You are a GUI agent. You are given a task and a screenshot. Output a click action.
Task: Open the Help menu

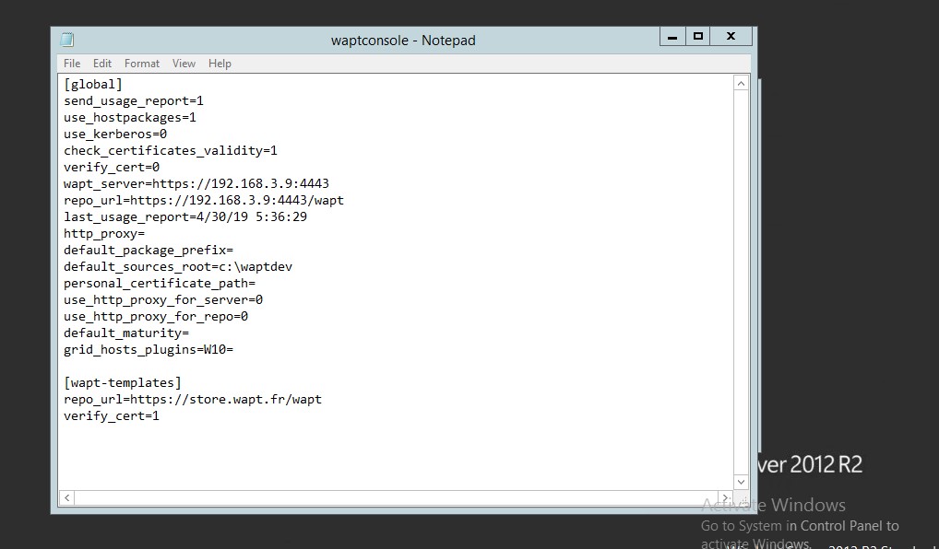(x=220, y=64)
